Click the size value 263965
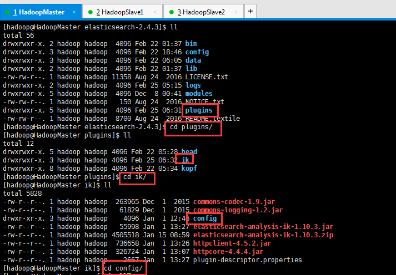396x275 pixels. [x=127, y=202]
